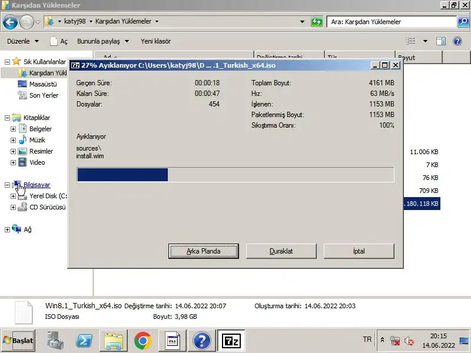Click the Ara: Karşıdan Yüklemeler search box
Screen dimensions: 471x353
(392, 22)
